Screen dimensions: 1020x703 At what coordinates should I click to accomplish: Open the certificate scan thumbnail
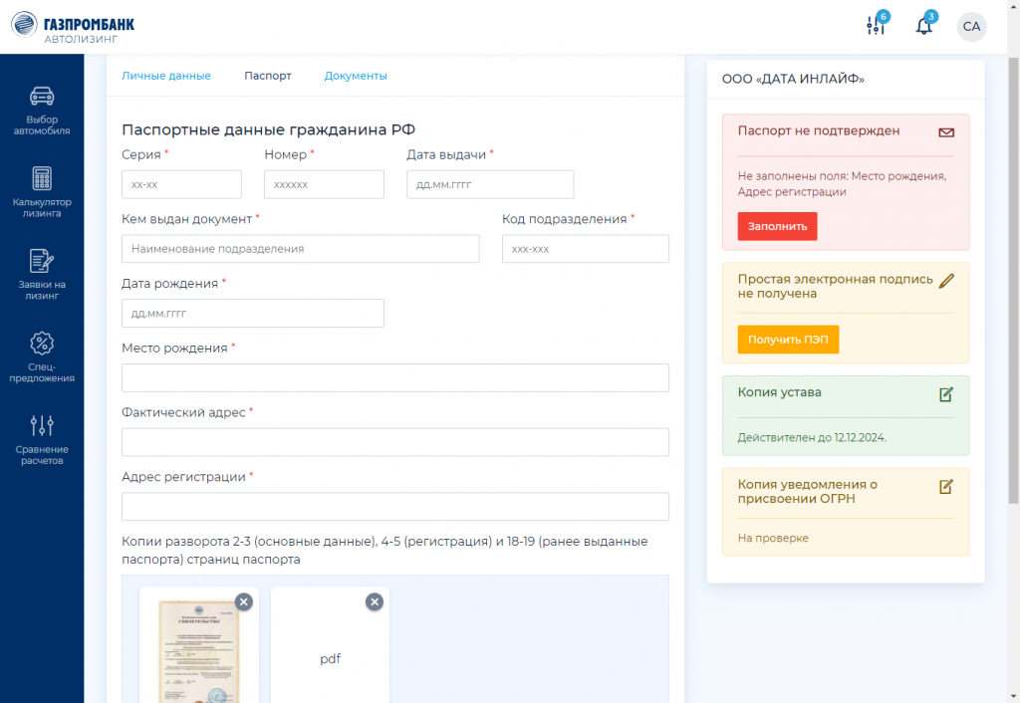pos(199,650)
